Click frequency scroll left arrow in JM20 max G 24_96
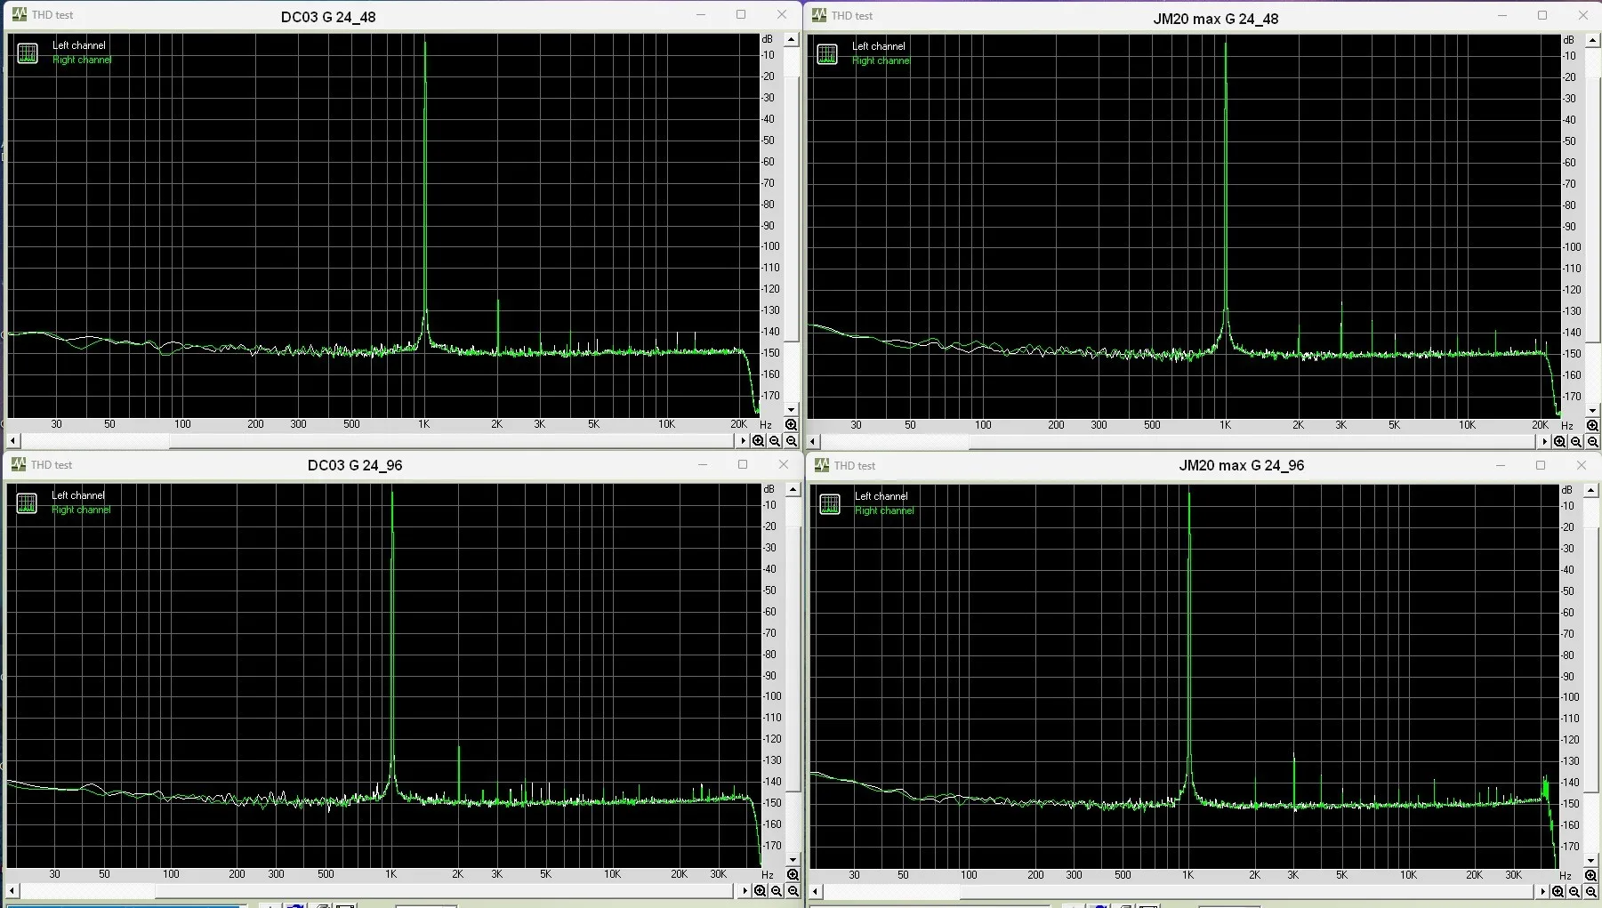 click(x=816, y=891)
